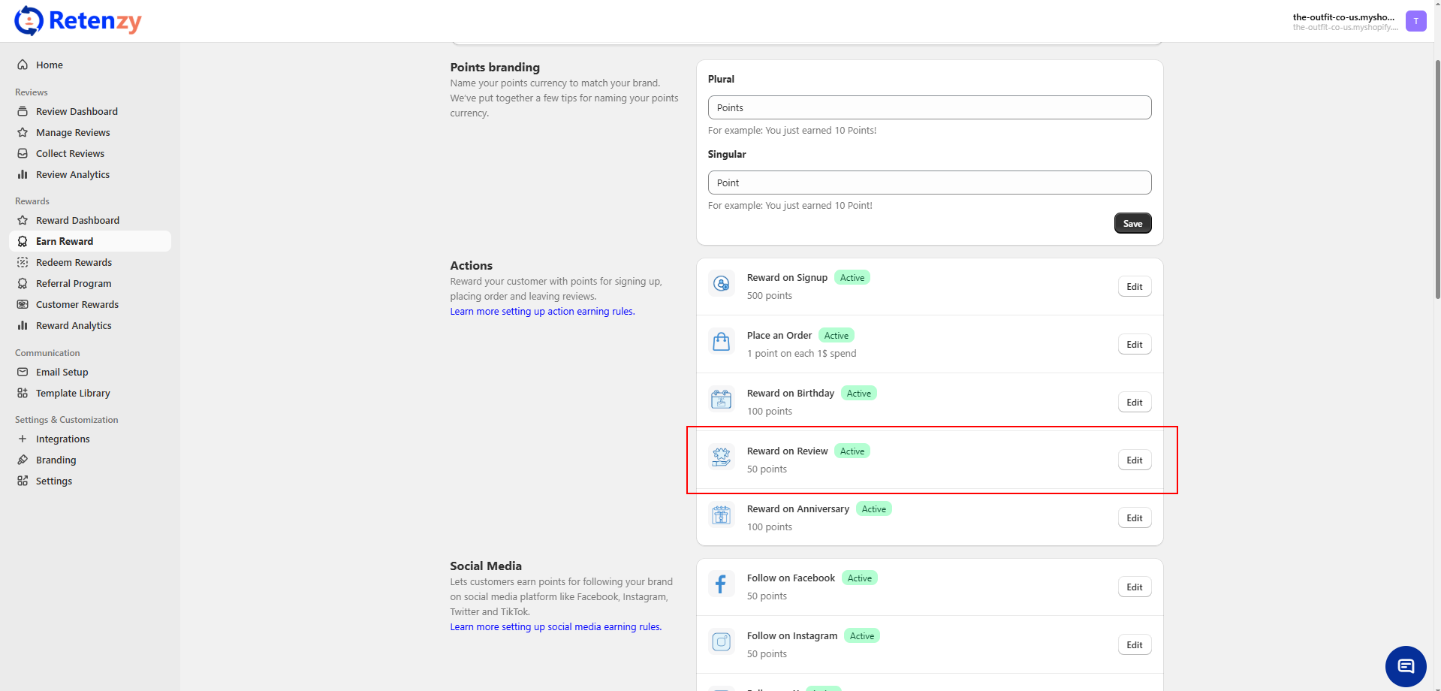The image size is (1441, 691).
Task: Save the points branding names
Action: coord(1132,224)
